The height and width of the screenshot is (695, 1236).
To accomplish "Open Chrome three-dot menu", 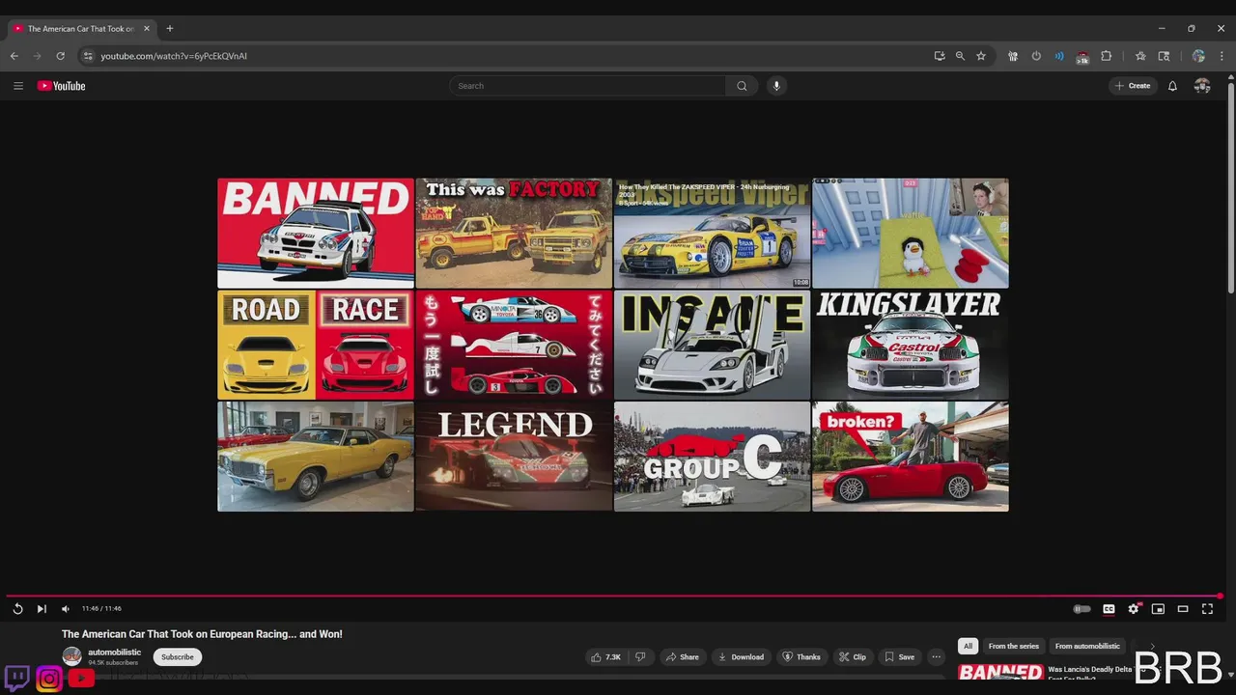I will point(1222,56).
